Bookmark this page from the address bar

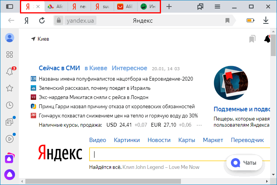pos(227,20)
